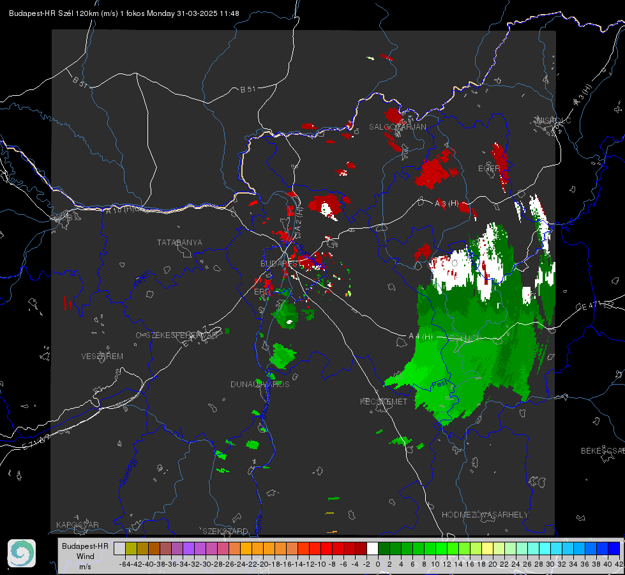
Task: Click the EGER city label
Action: [x=489, y=169]
